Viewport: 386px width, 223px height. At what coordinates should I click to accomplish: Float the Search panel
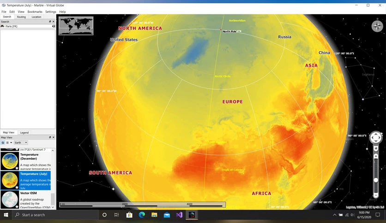coord(50,22)
